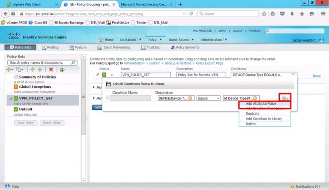This screenshot has width=329, height=190.
Task: Open the Equals operator dropdown
Action: [x=208, y=98]
